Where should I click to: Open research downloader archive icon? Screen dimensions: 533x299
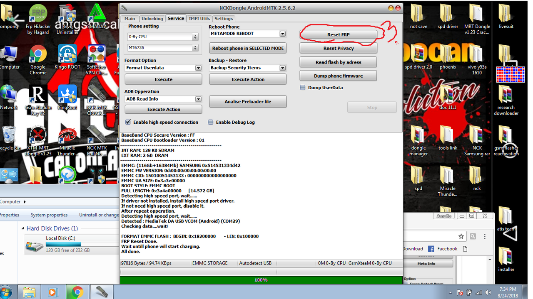(x=506, y=100)
